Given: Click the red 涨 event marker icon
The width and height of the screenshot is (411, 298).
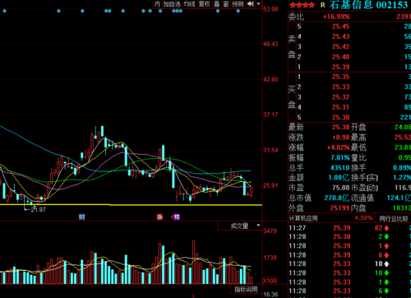Looking at the screenshot, I should [x=159, y=217].
